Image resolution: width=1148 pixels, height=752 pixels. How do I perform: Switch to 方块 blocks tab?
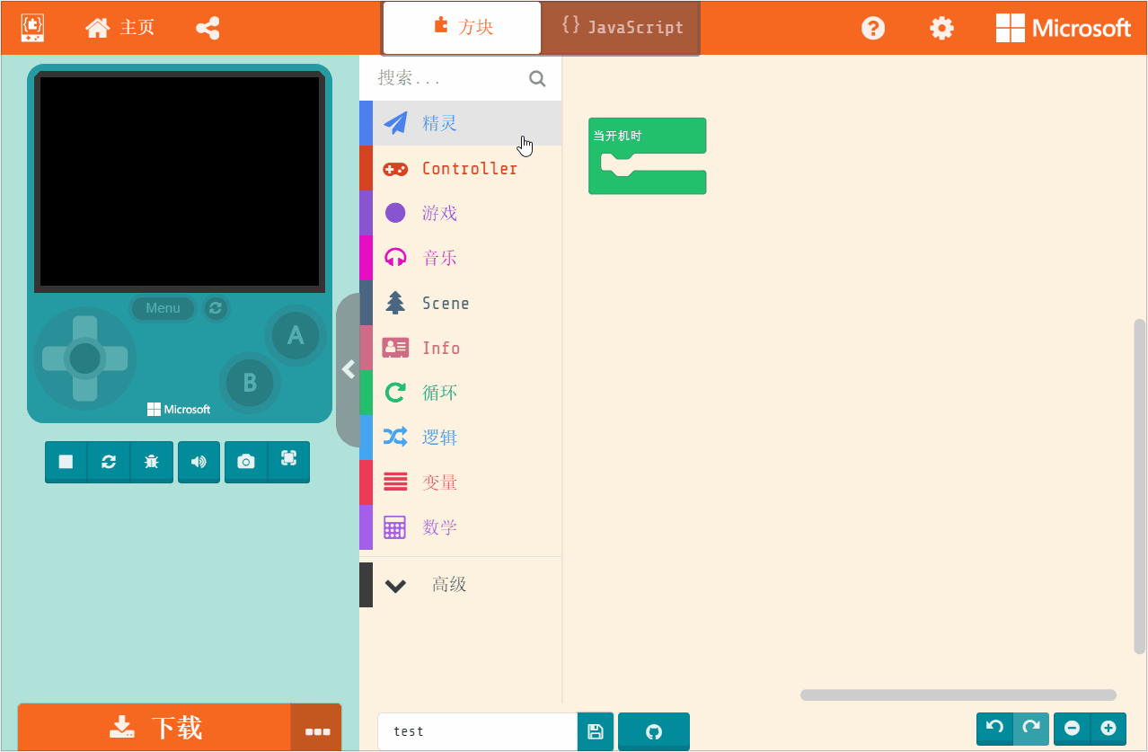click(x=463, y=28)
